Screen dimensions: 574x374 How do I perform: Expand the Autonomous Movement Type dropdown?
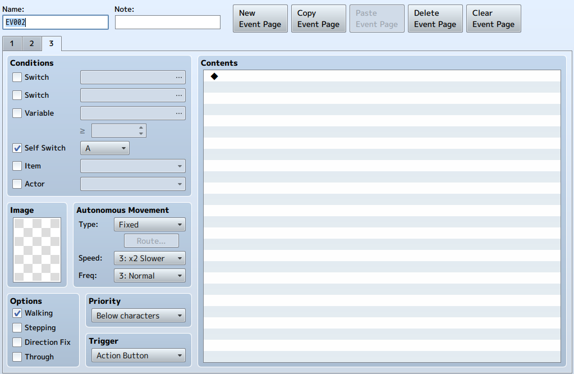click(x=150, y=225)
